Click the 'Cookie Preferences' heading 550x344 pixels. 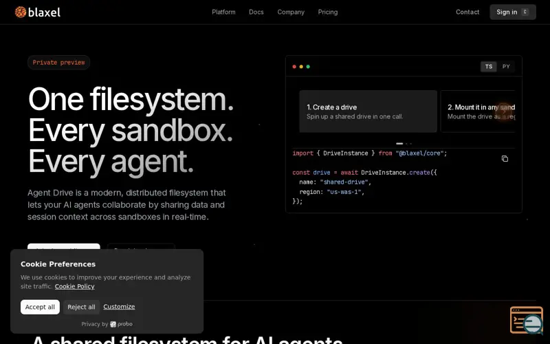[58, 264]
